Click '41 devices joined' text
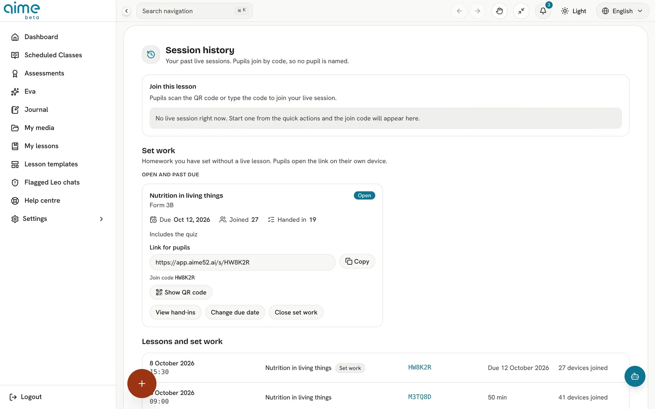Screen dimensions: 655x409 click(583, 398)
